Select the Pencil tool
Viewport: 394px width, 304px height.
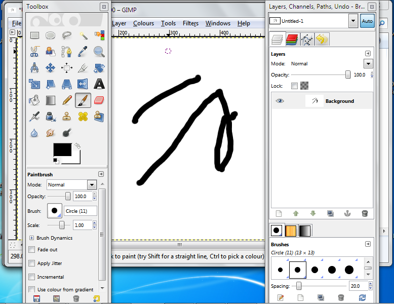tap(67, 100)
